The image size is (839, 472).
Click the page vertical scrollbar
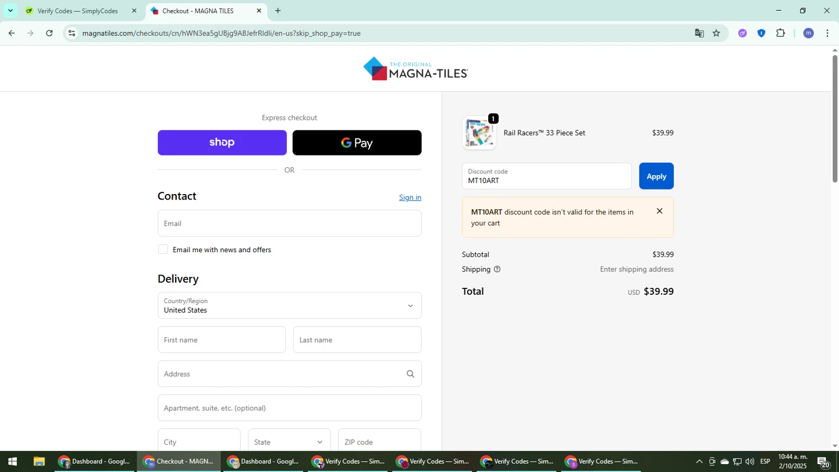click(x=835, y=119)
